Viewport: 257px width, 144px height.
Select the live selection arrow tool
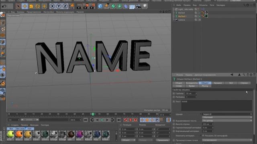point(18,6)
